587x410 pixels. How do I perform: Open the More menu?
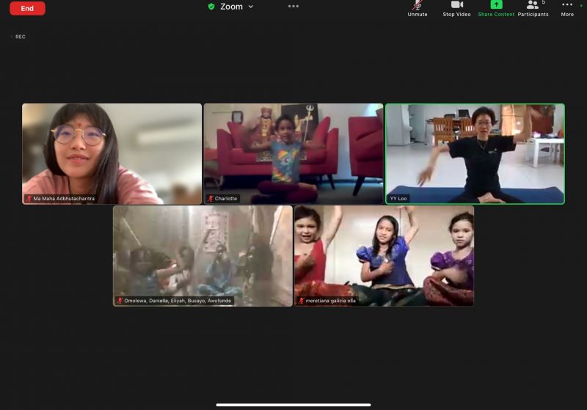click(x=566, y=9)
